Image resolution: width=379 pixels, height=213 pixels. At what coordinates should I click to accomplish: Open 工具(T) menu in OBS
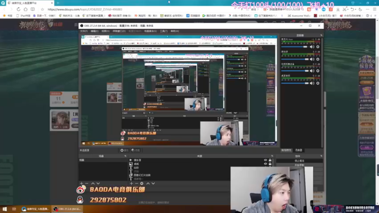coord(163,31)
